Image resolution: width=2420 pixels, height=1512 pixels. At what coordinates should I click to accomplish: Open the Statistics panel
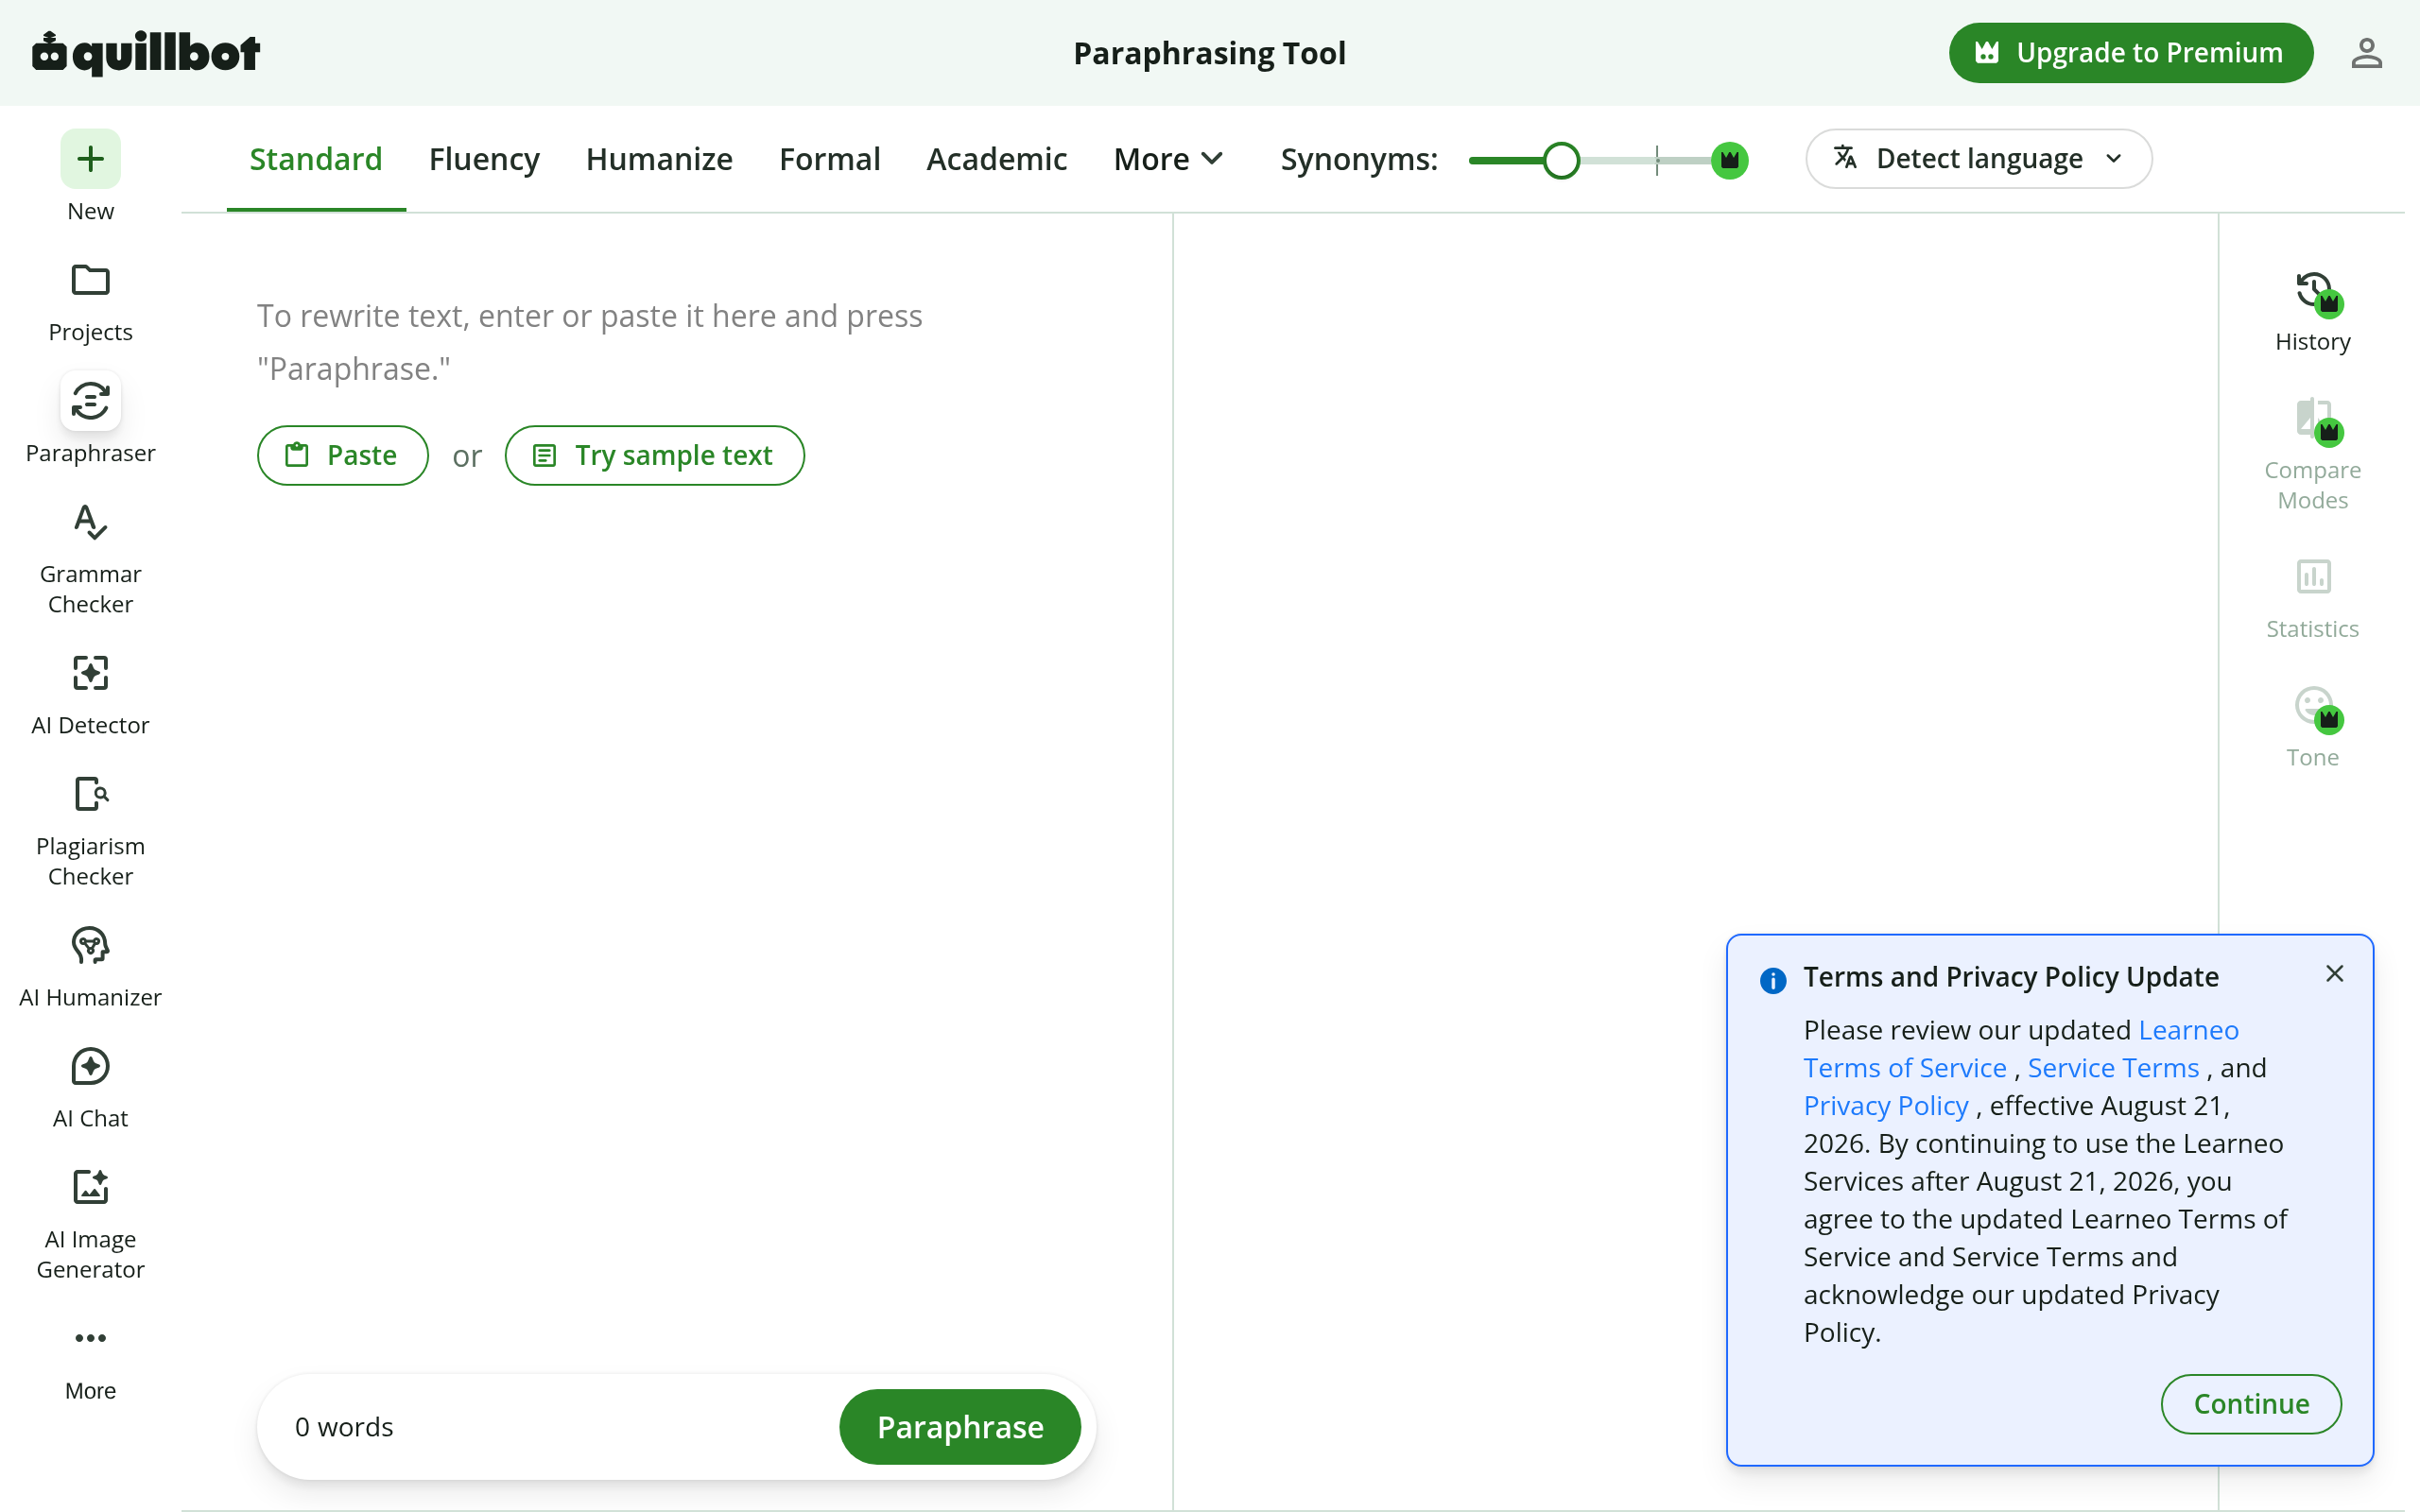[2312, 599]
